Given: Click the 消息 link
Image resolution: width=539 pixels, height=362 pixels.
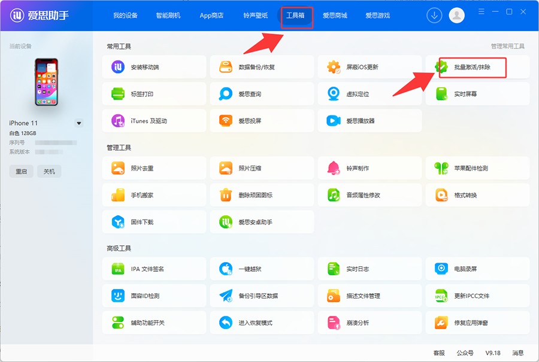Looking at the screenshot, I should pyautogui.click(x=518, y=353).
